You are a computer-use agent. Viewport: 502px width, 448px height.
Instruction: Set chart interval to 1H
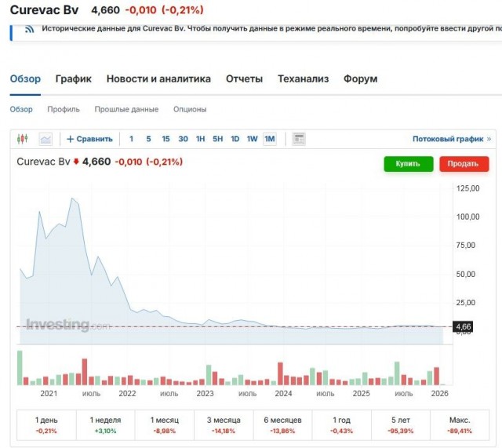[201, 139]
